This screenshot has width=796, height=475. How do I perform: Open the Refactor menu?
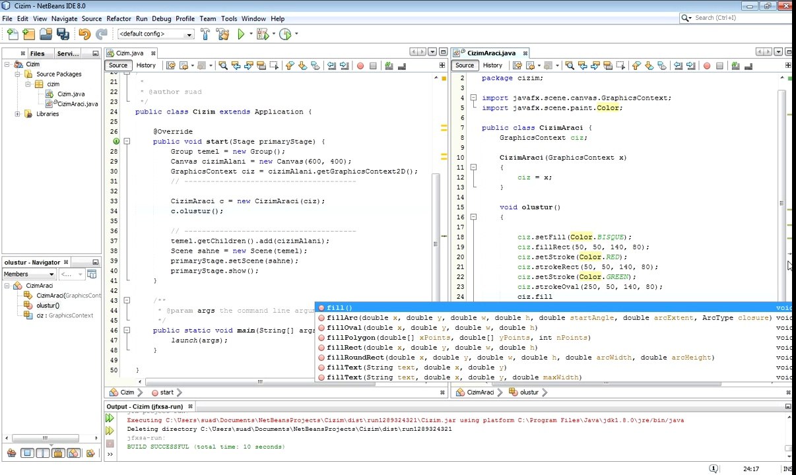(x=119, y=18)
